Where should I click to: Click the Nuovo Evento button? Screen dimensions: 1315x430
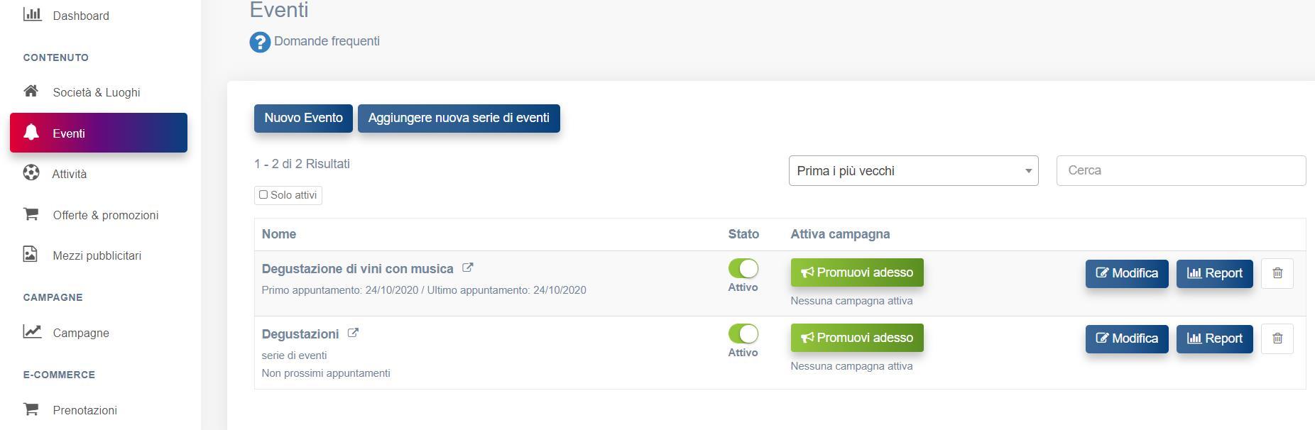tap(303, 118)
